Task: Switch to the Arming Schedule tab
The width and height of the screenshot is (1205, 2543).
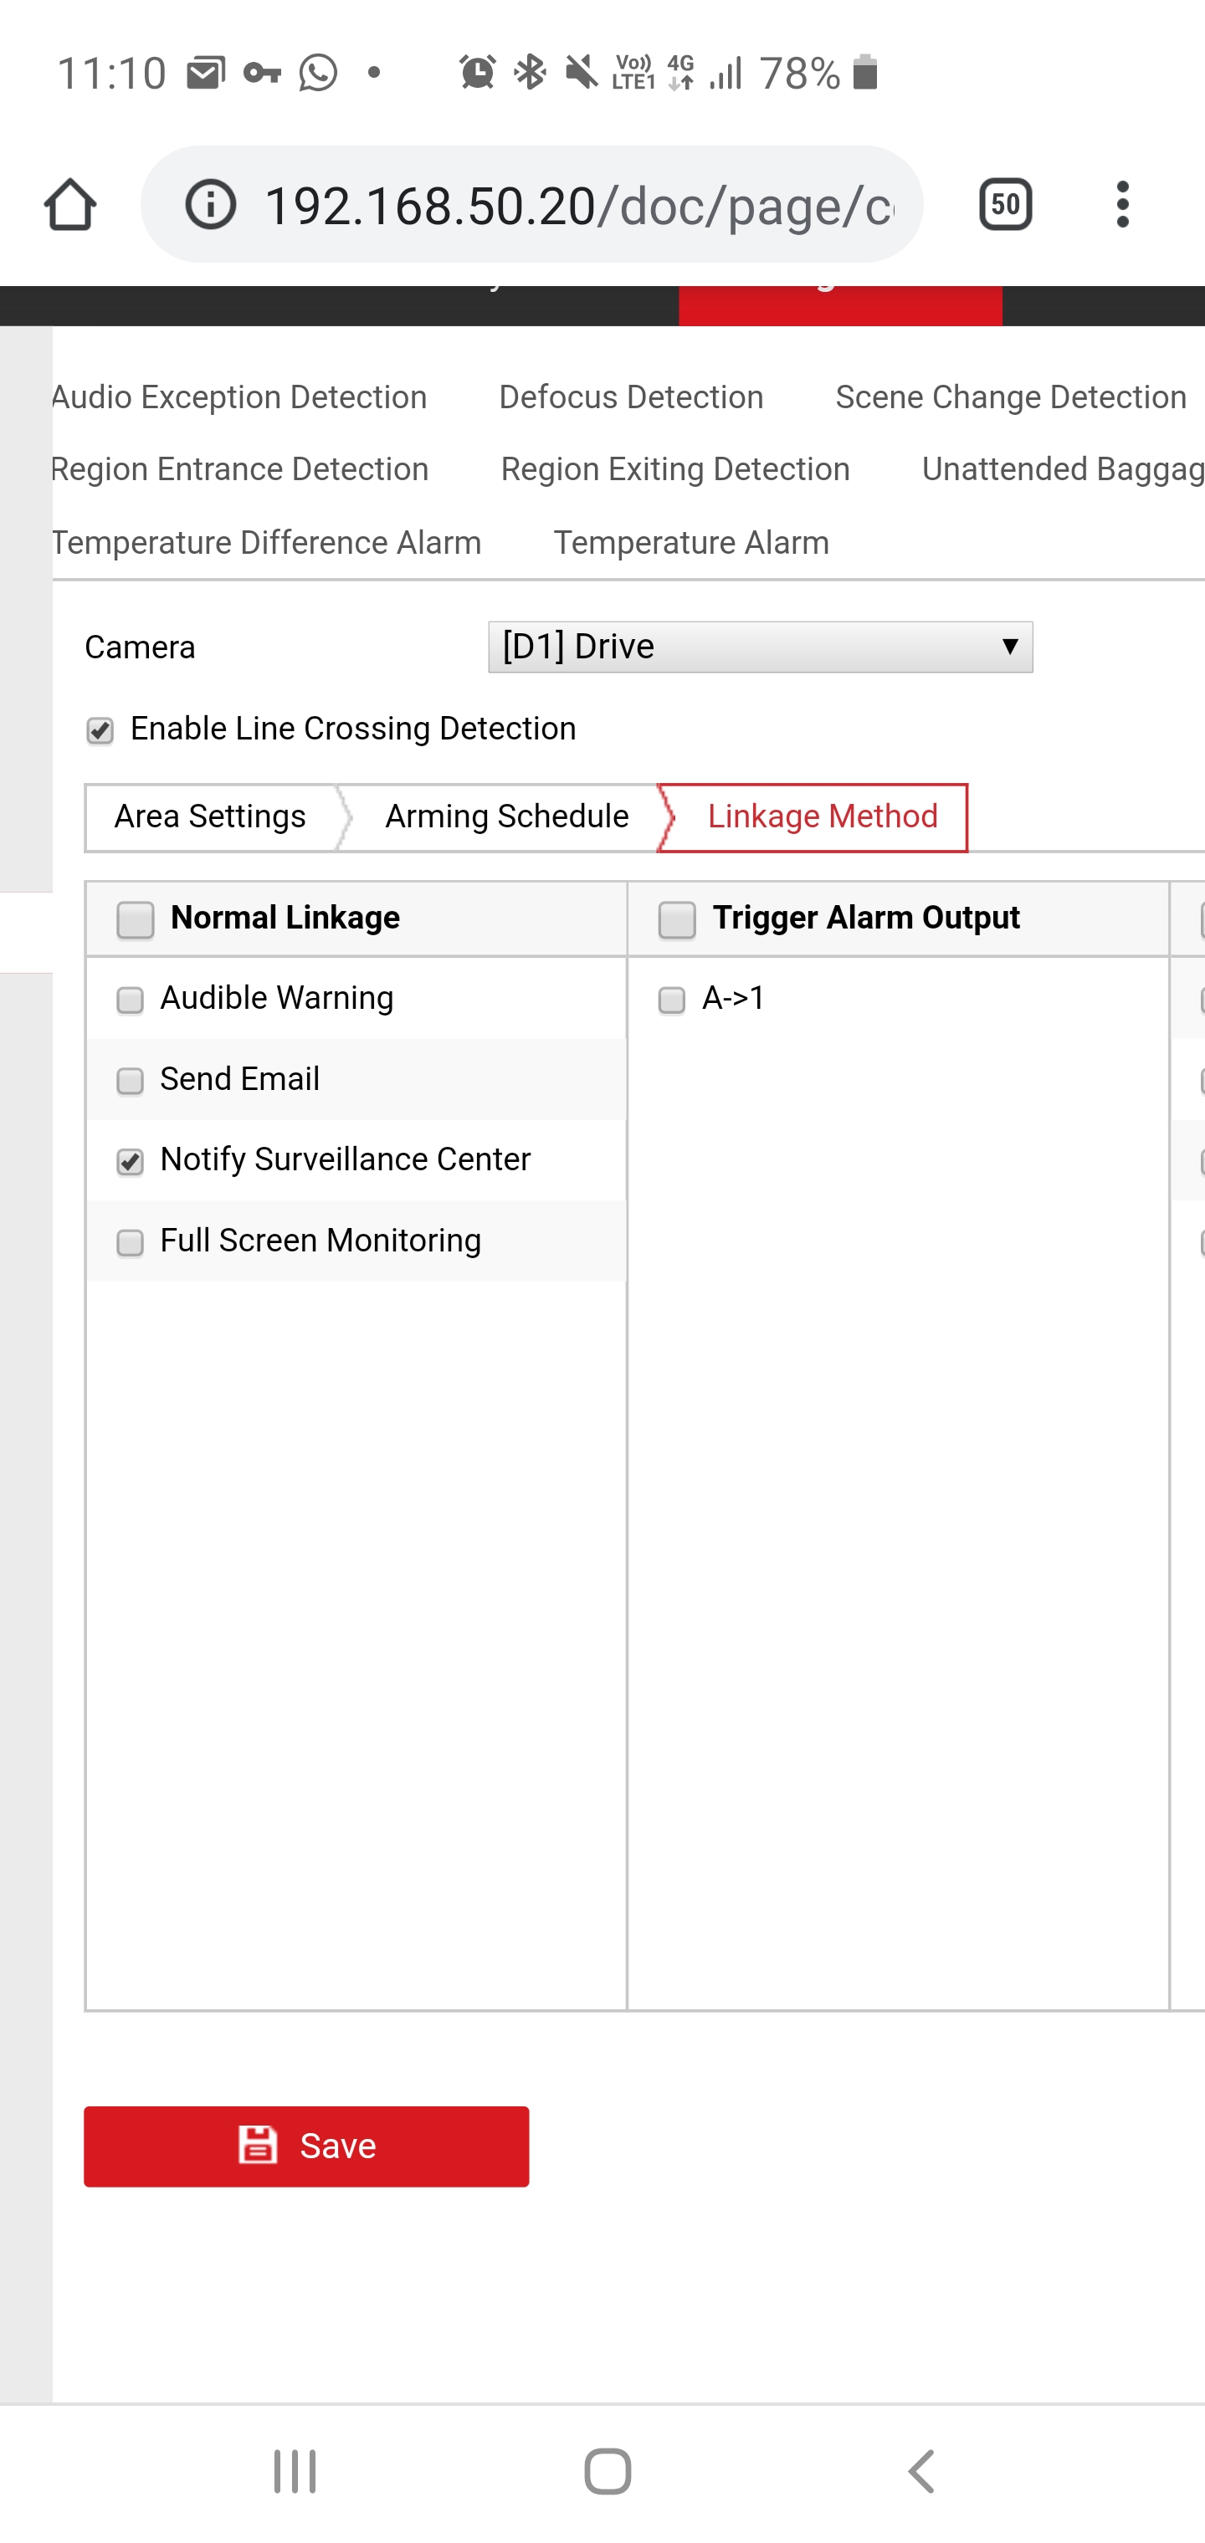Action: (505, 817)
